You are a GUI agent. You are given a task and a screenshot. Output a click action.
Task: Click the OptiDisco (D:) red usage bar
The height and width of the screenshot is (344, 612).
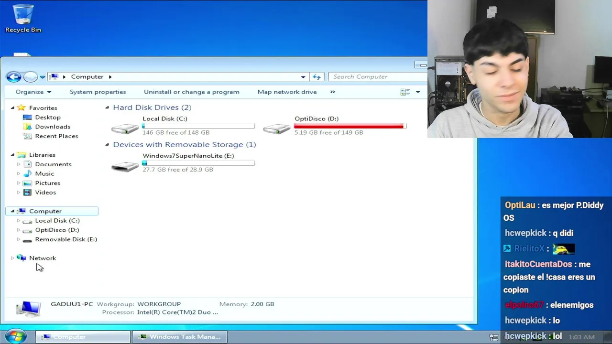[x=350, y=126]
